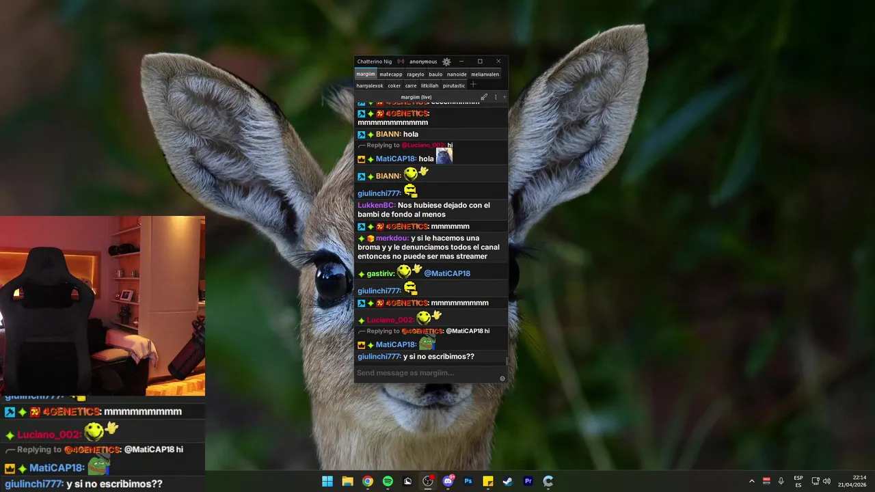Click the webcam overlay showing gaming chair
The width and height of the screenshot is (875, 492).
103,306
